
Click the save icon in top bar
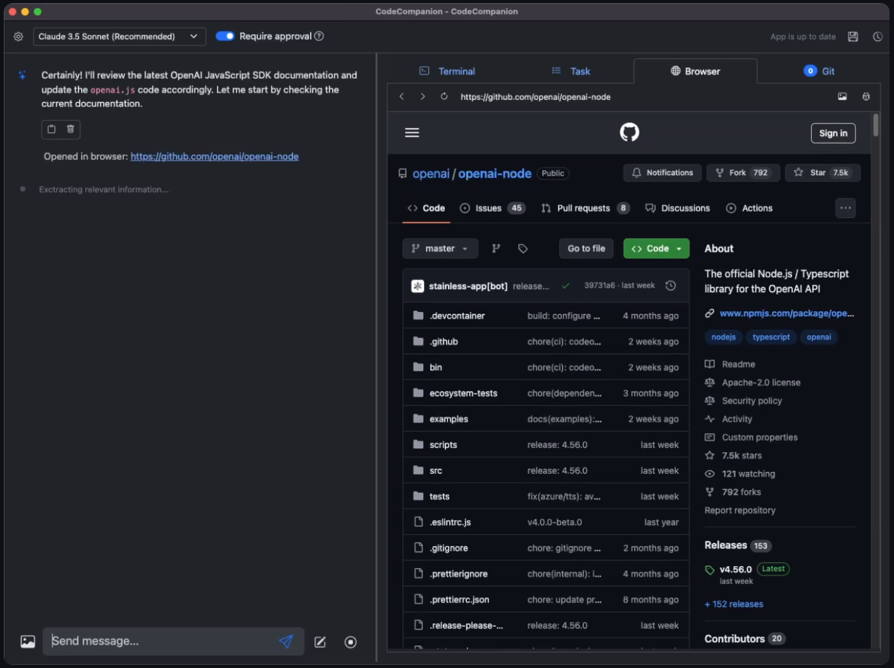[853, 37]
